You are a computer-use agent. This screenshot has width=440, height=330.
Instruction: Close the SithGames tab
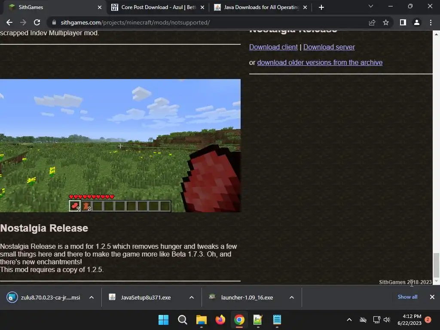[100, 7]
